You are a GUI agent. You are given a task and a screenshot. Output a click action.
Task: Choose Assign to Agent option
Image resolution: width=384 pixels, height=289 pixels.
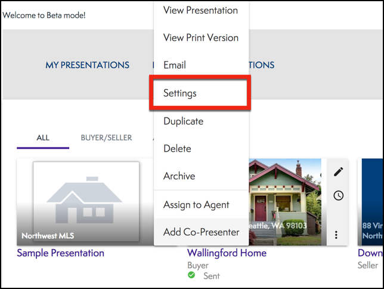pos(196,205)
